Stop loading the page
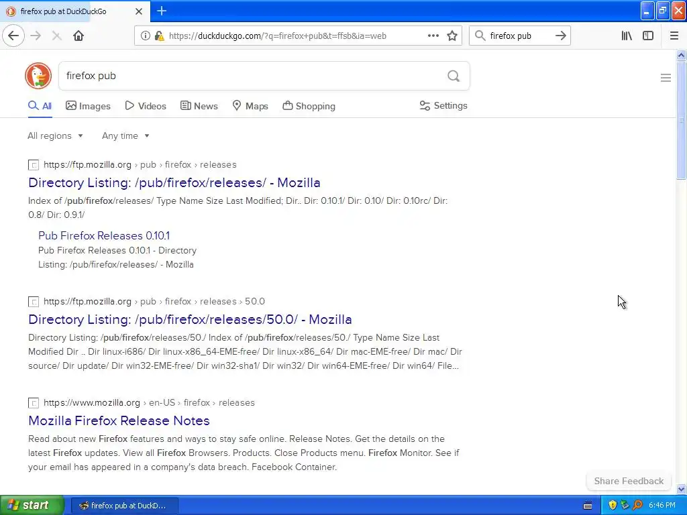This screenshot has height=515, width=687. pyautogui.click(x=56, y=36)
